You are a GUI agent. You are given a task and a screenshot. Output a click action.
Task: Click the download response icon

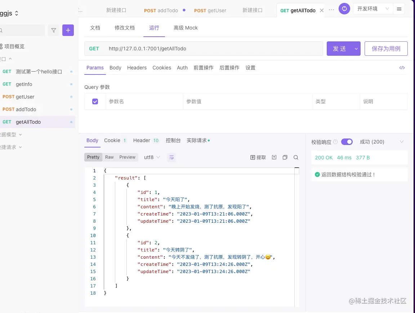pyautogui.click(x=274, y=157)
